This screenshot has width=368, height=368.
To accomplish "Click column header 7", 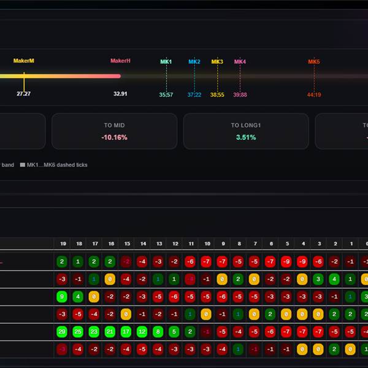I will coord(255,243).
